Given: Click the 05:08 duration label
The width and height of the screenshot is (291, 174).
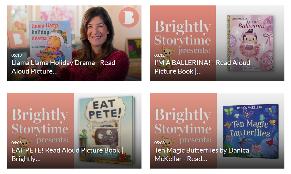Looking at the screenshot, I should tap(160, 143).
